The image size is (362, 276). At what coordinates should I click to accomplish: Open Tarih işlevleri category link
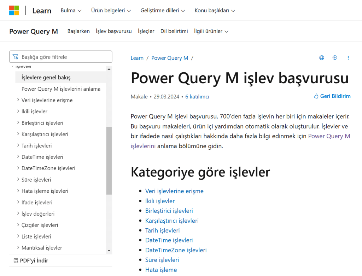162,230
